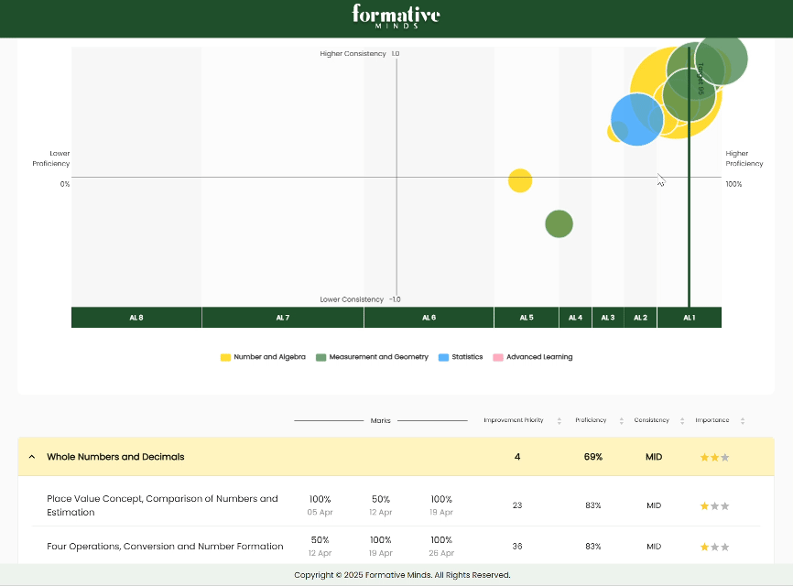Sort by Proficiency column arrows
793x586 pixels.
click(623, 421)
